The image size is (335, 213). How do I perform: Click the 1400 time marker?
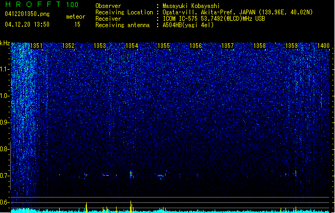coord(323,45)
